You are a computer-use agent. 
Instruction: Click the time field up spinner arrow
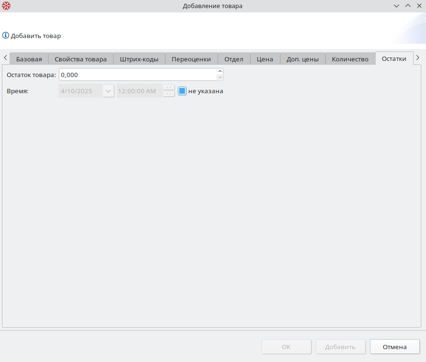coord(169,88)
